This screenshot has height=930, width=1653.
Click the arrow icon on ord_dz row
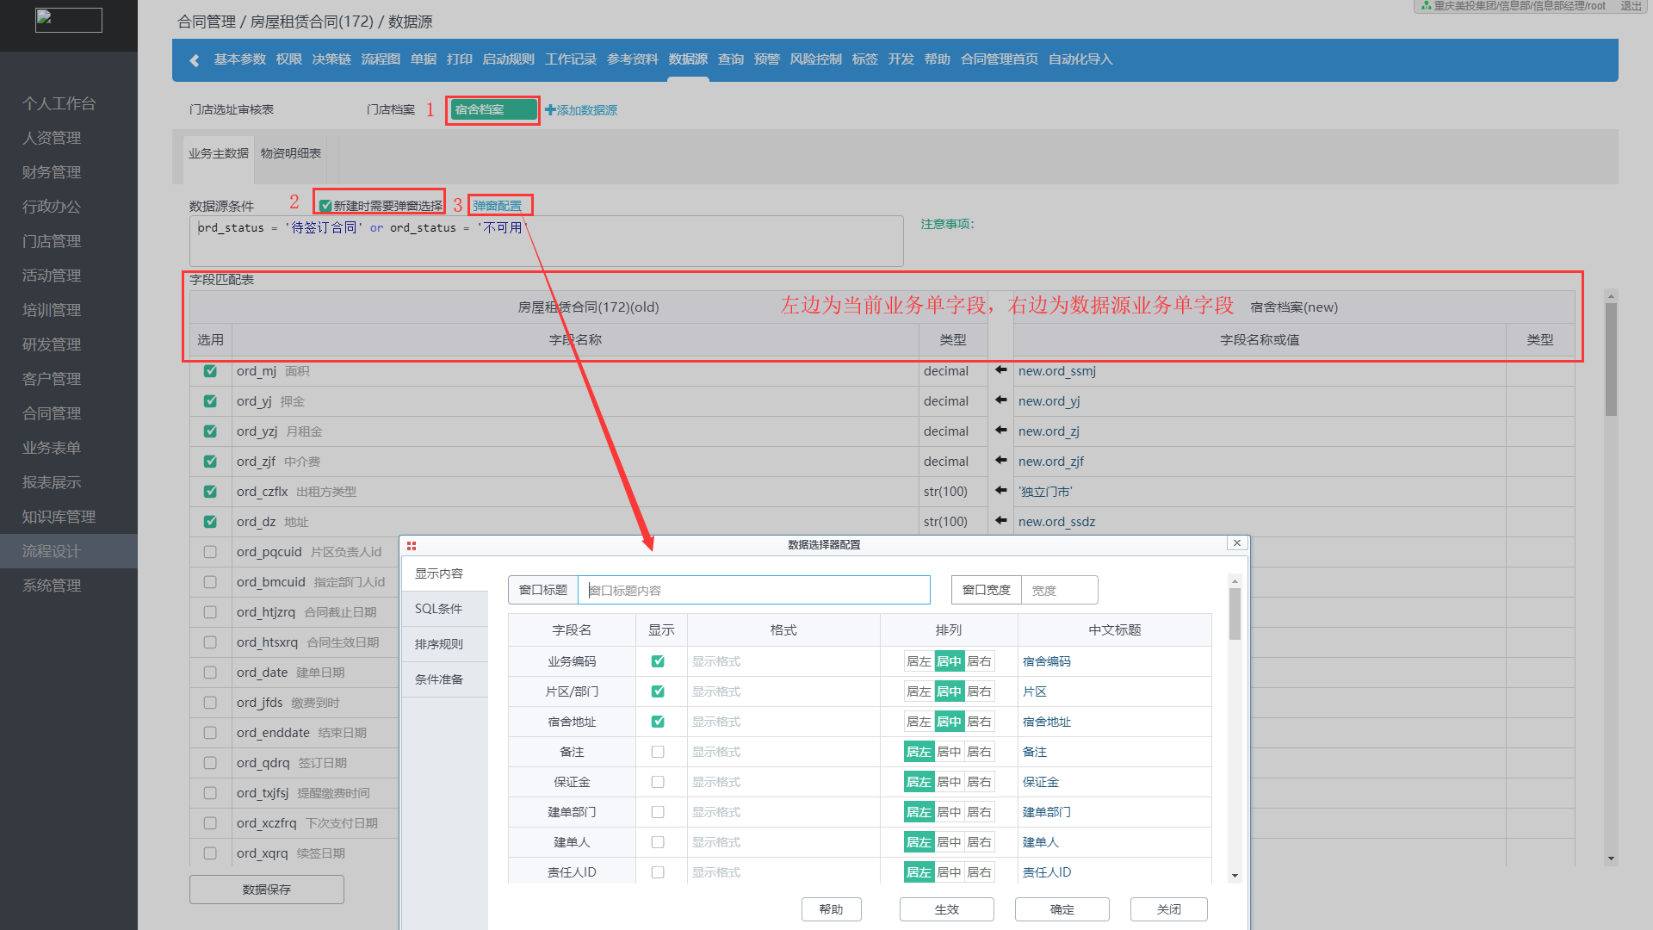click(x=1000, y=521)
